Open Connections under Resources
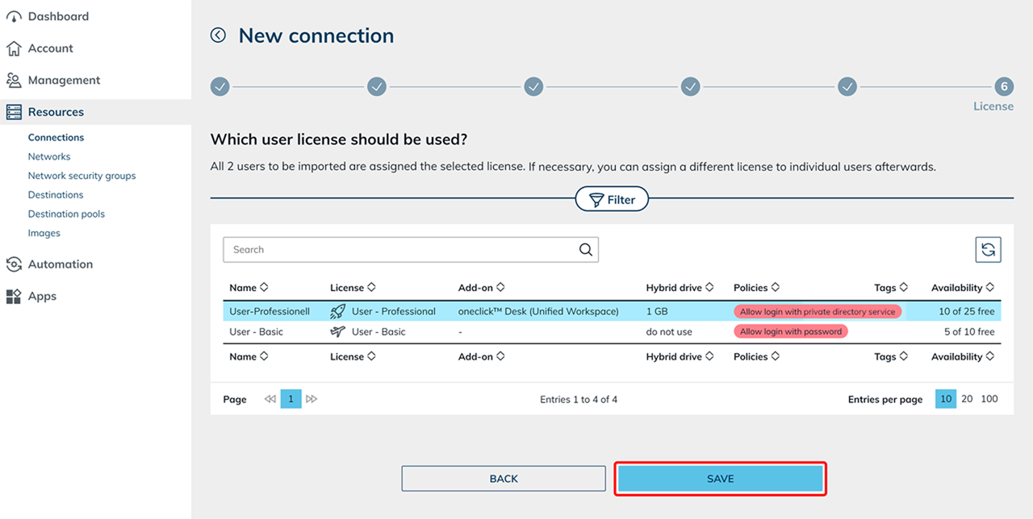The image size is (1033, 519). (x=56, y=138)
